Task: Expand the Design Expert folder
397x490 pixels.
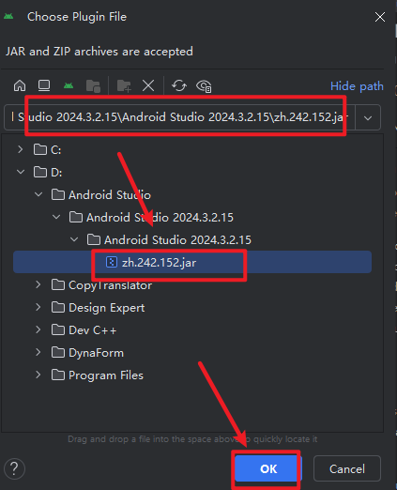Action: click(38, 307)
